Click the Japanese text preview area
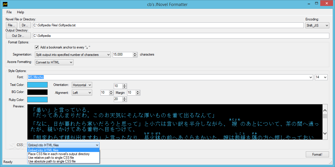The width and height of the screenshot is (335, 167). coord(175,122)
